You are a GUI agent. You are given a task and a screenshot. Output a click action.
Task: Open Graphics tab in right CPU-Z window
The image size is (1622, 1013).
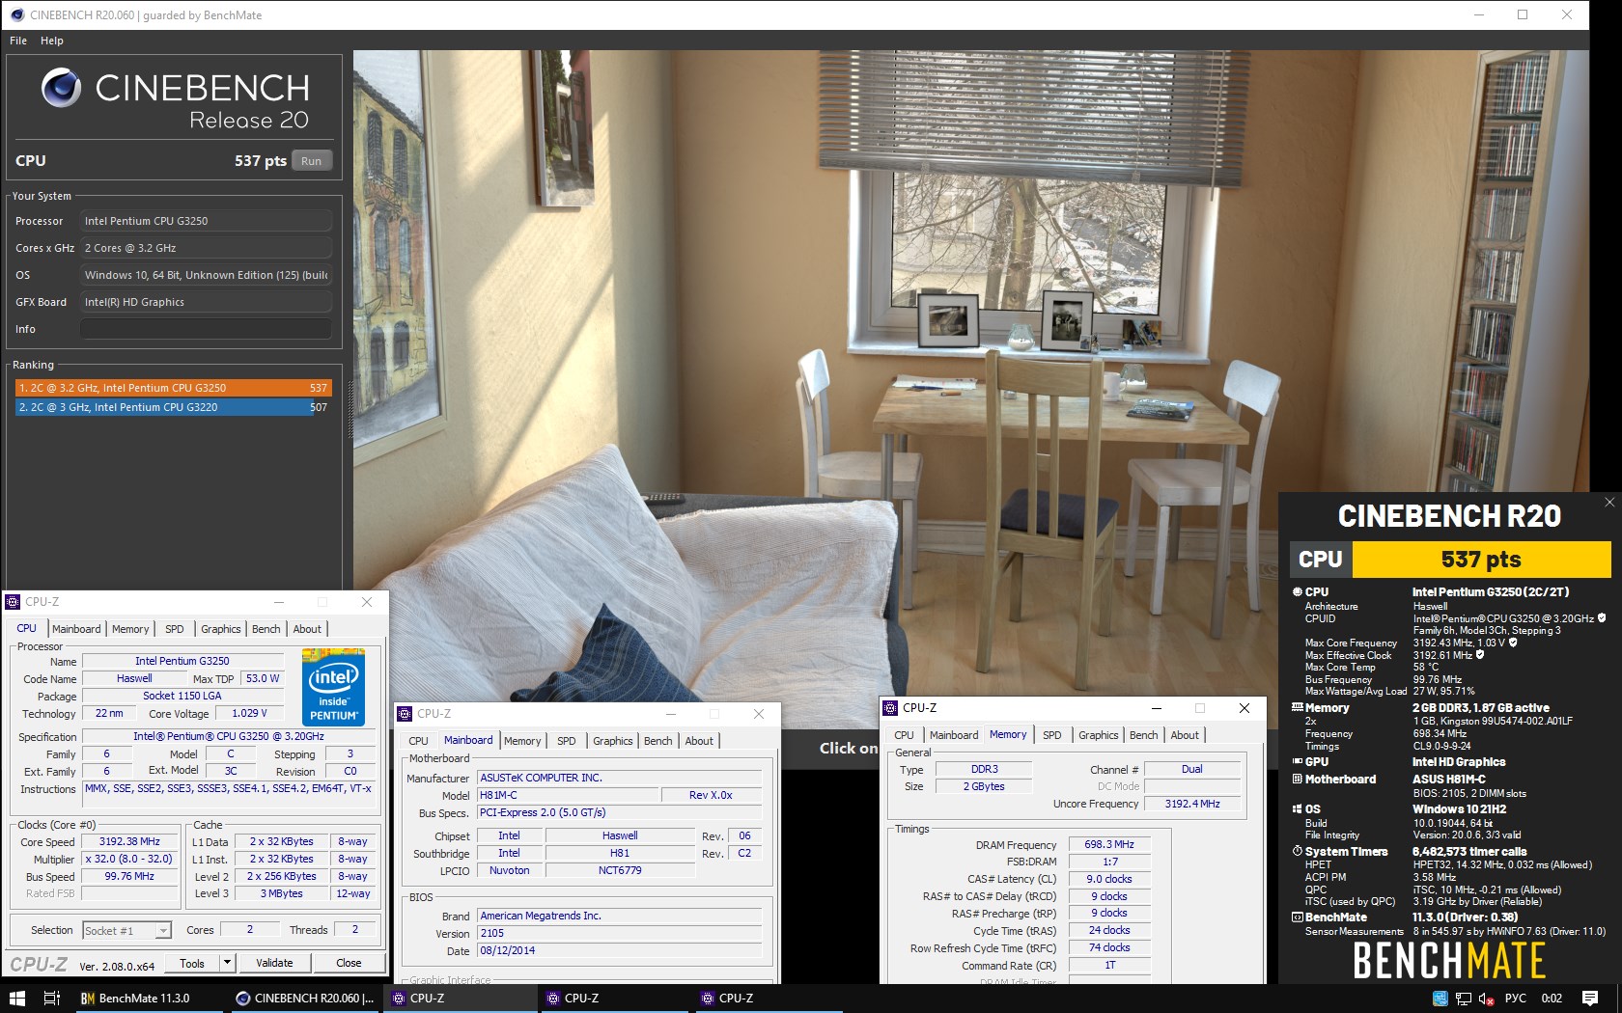[1099, 735]
